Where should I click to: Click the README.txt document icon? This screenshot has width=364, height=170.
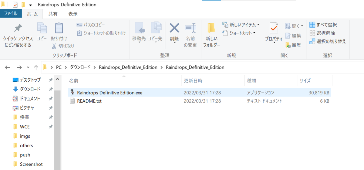[x=72, y=101]
